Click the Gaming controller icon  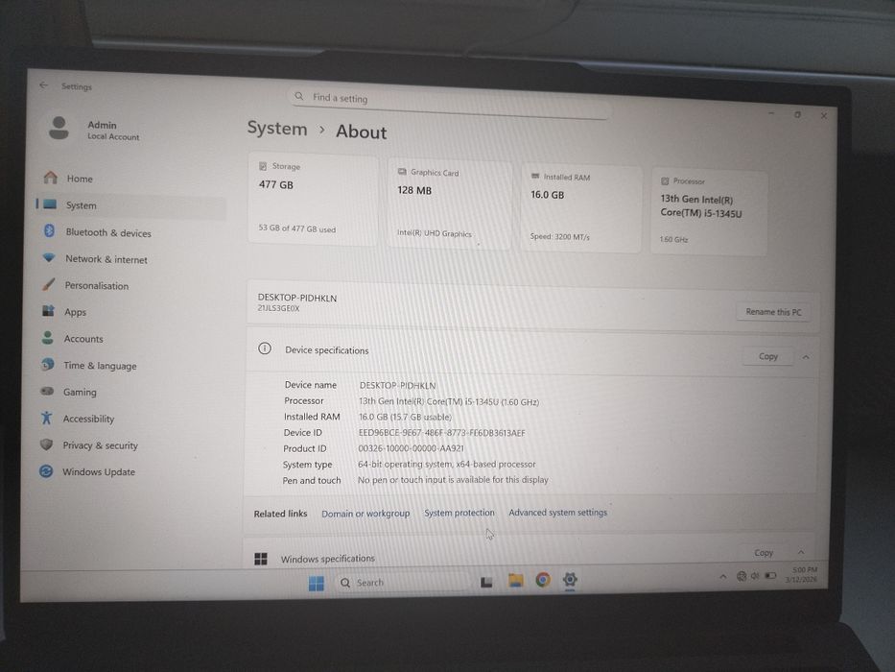tap(47, 391)
